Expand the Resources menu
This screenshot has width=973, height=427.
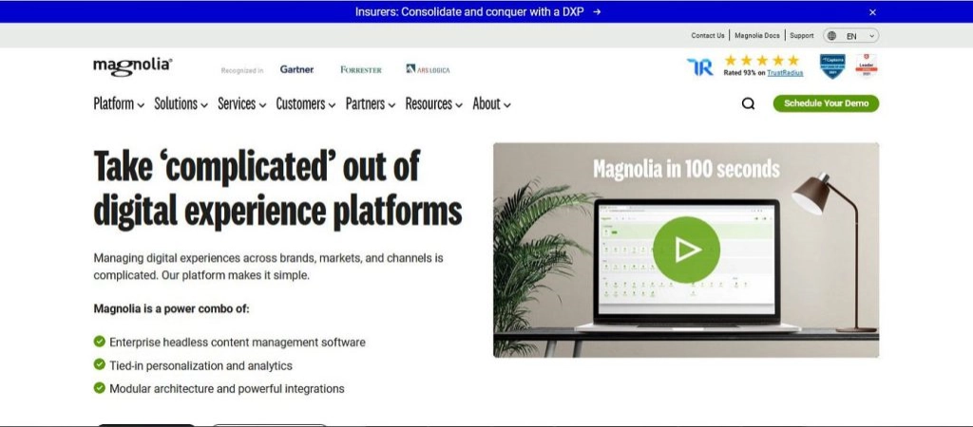433,104
